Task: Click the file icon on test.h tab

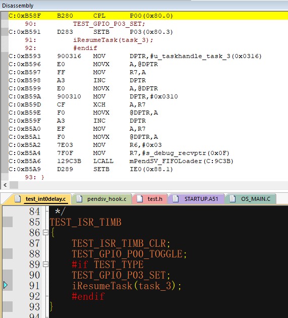Action: 140,199
